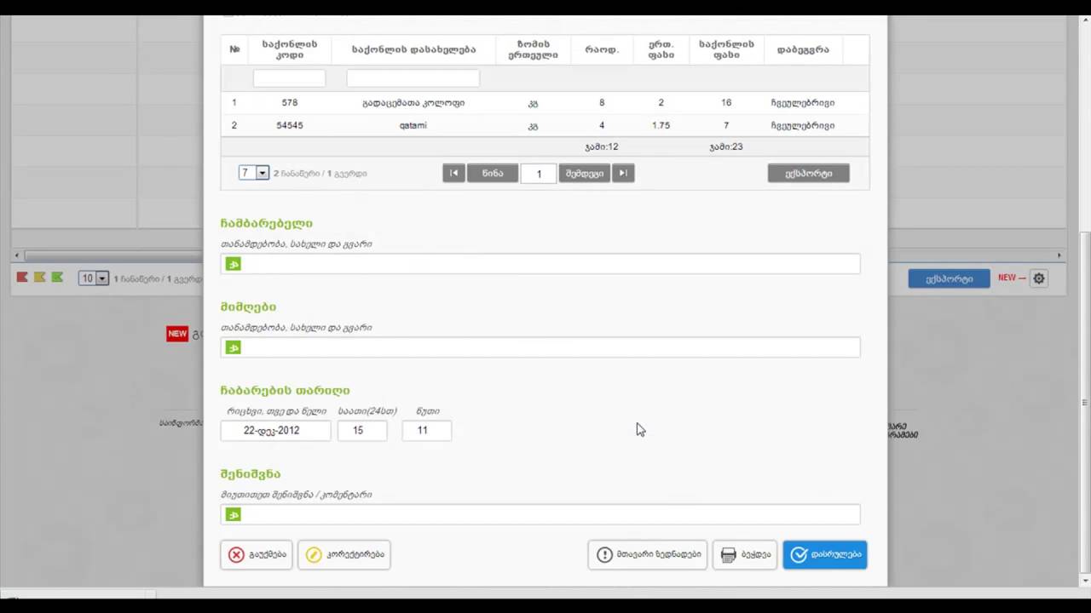Click წინა previous page button
1091x613 pixels.
(493, 173)
